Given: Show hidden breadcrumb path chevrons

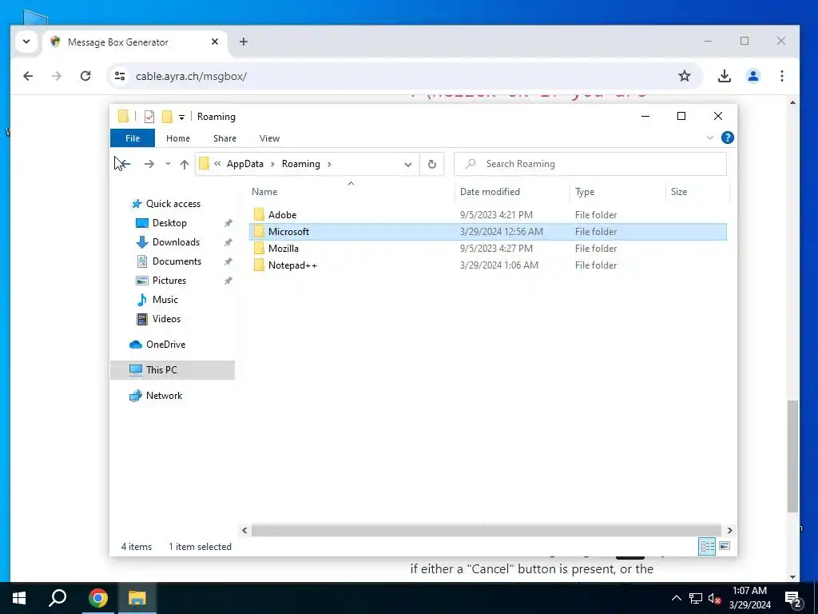Looking at the screenshot, I should click(217, 163).
